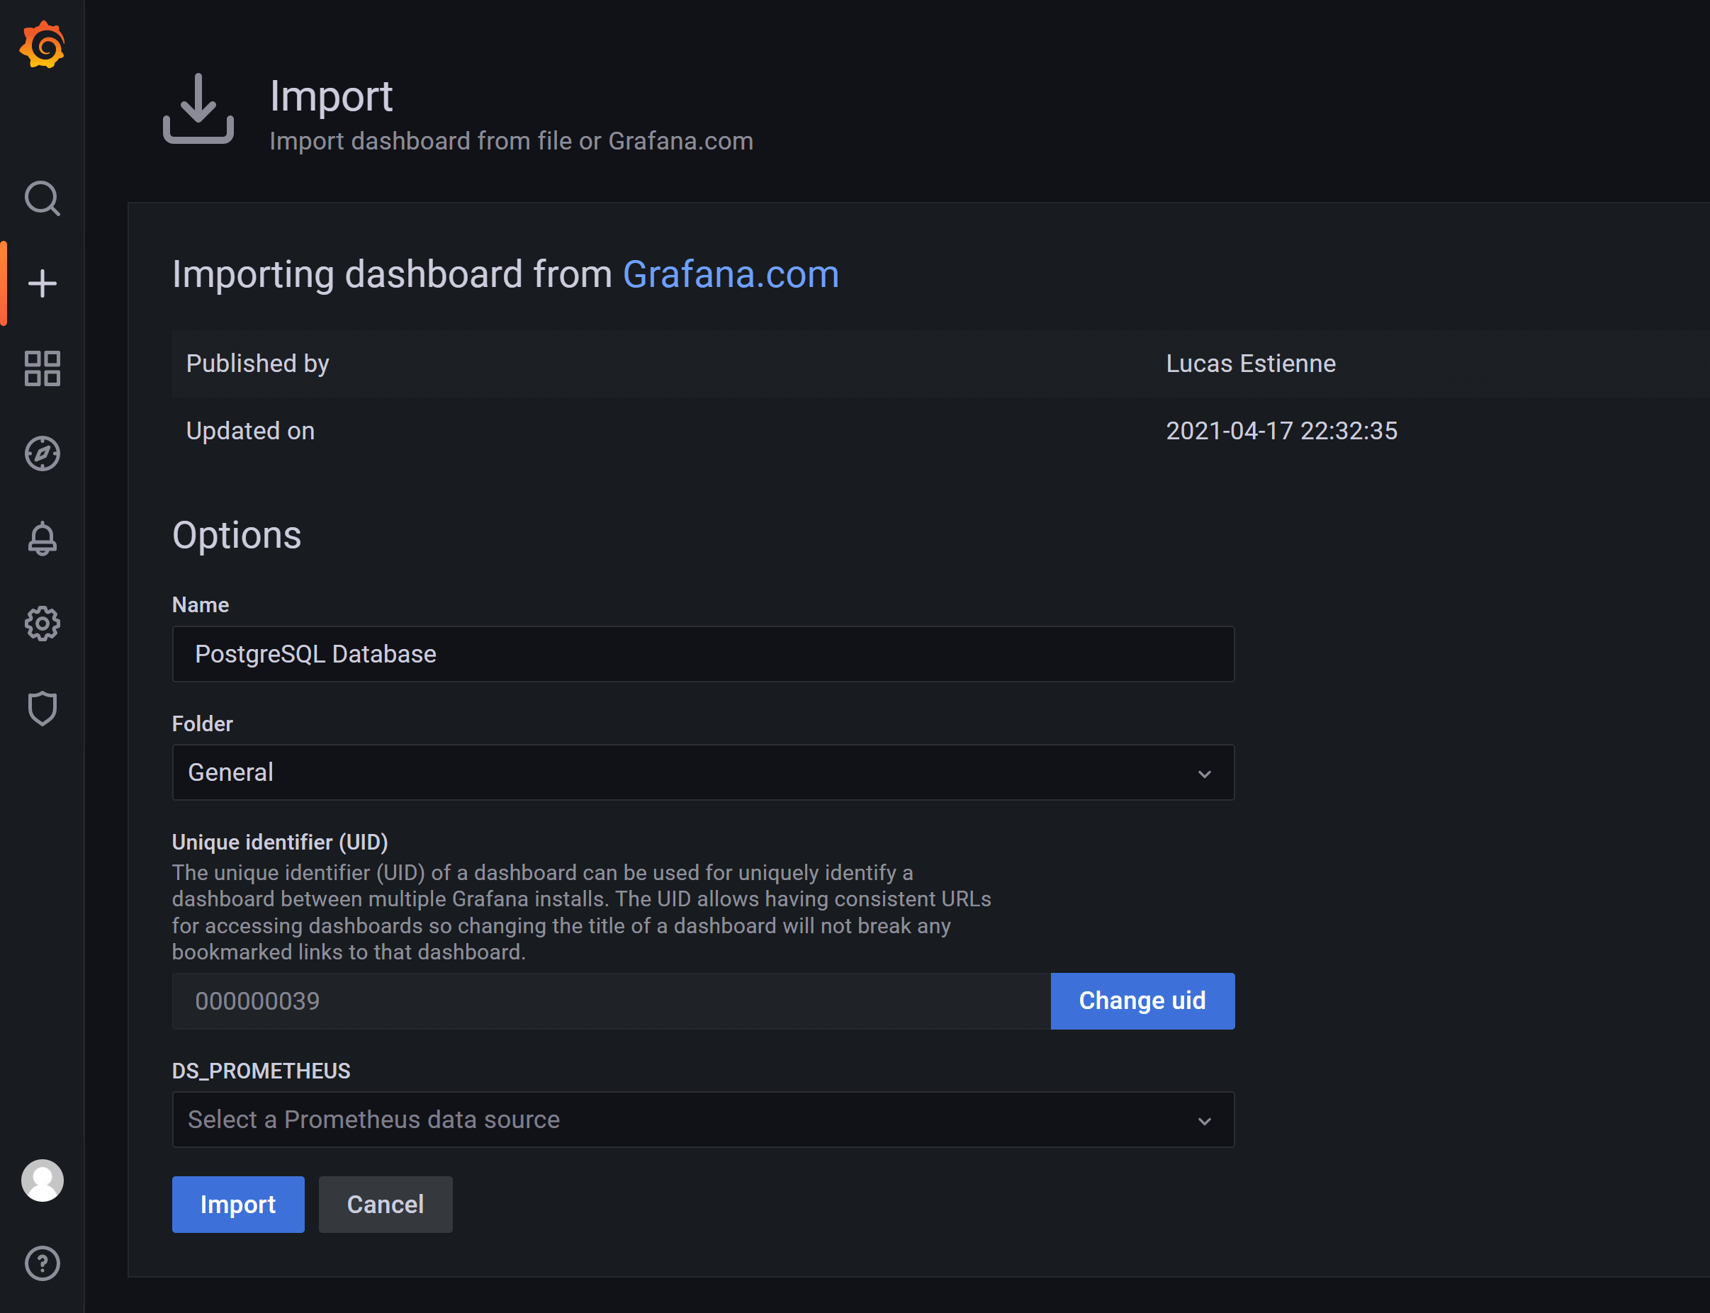
Task: Click the Grafana logo home icon
Action: pyautogui.click(x=43, y=45)
